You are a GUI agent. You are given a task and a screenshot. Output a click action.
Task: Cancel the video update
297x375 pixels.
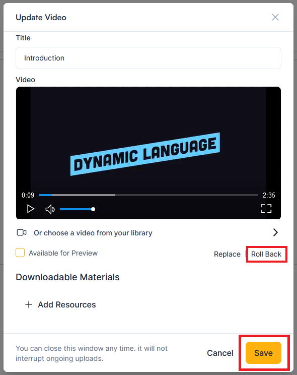tap(220, 353)
